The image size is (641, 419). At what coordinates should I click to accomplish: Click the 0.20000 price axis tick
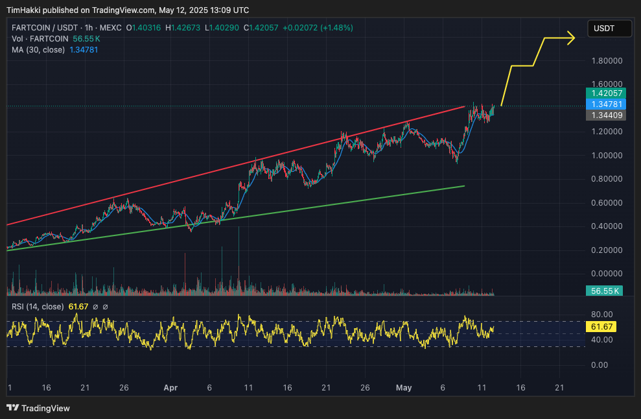coord(607,250)
